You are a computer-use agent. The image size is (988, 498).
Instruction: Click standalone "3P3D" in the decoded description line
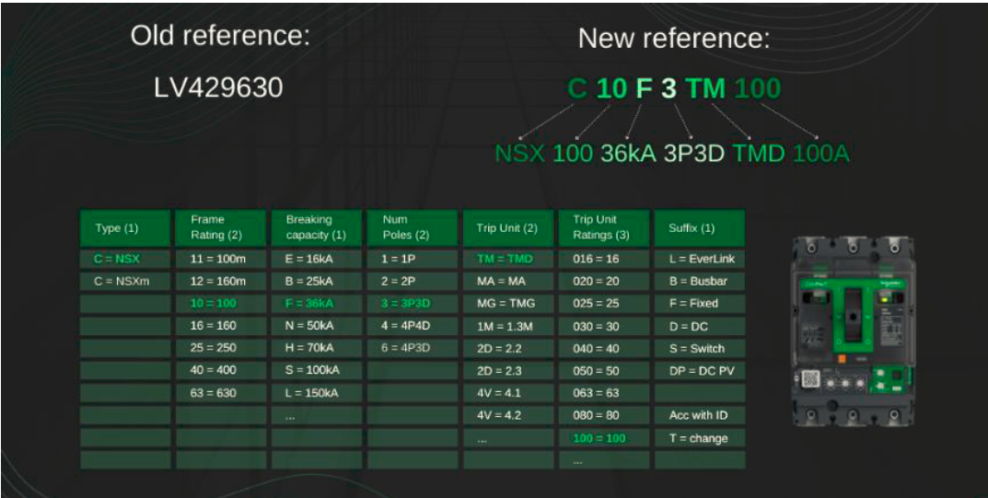(x=693, y=153)
